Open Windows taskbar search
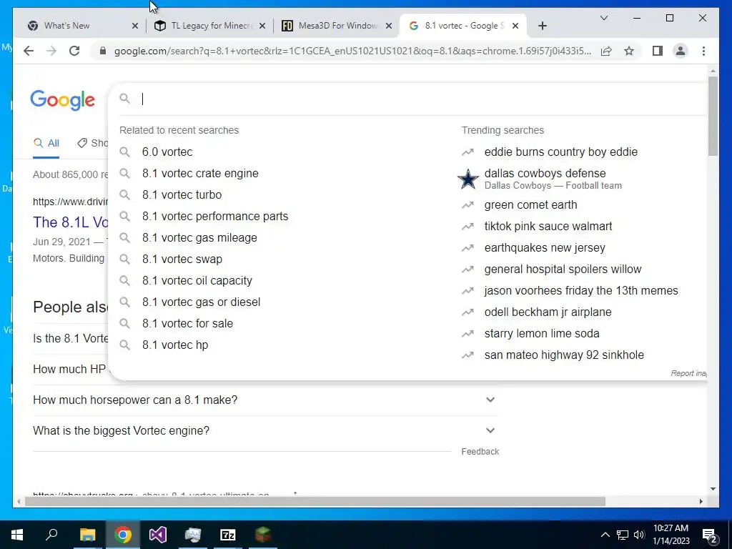 (51, 535)
